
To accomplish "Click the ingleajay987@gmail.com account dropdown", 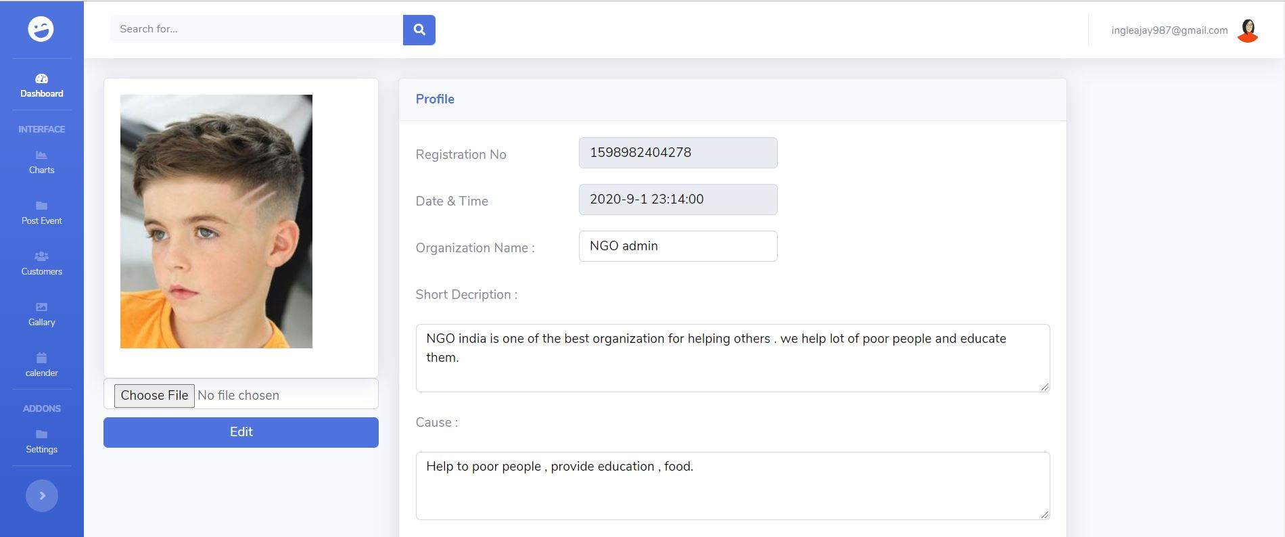I will (x=1169, y=30).
